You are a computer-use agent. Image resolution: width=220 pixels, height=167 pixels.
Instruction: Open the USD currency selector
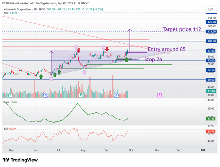tap(211, 9)
